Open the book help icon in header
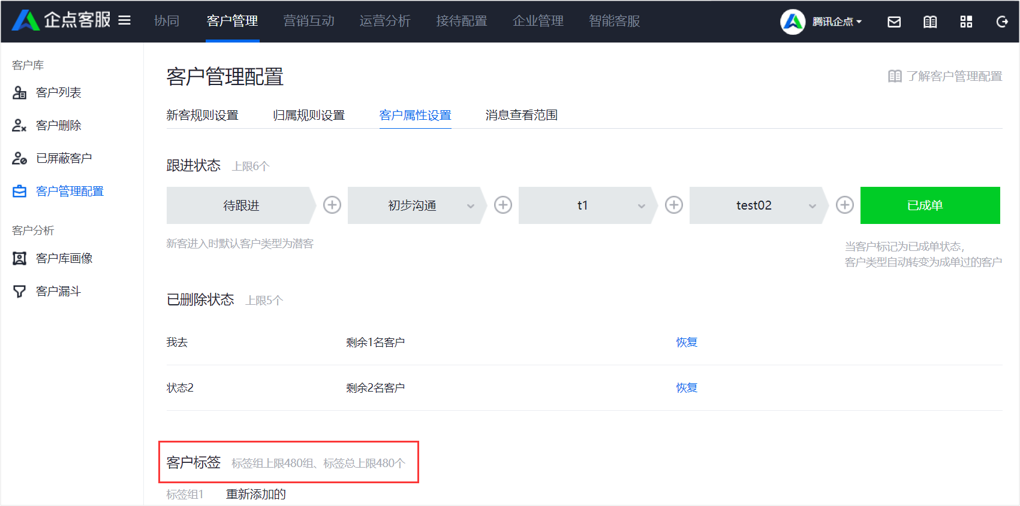Viewport: 1020px width, 506px height. click(x=930, y=22)
